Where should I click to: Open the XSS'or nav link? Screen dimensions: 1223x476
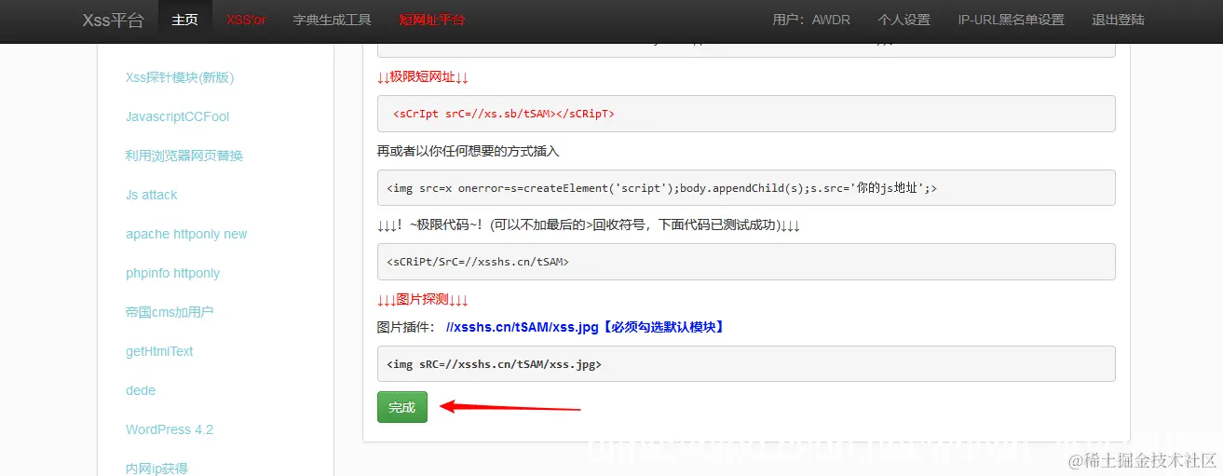point(246,20)
